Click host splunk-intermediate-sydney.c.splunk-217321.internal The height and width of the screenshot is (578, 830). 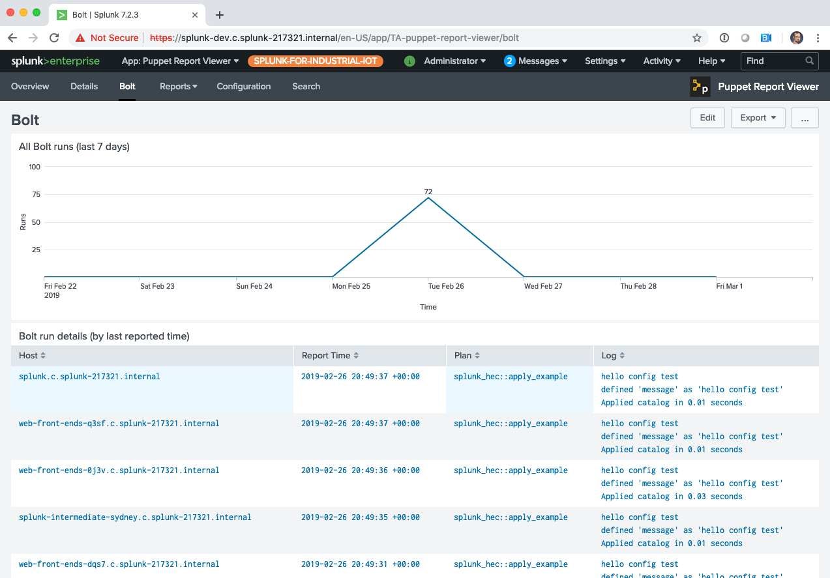tap(135, 517)
